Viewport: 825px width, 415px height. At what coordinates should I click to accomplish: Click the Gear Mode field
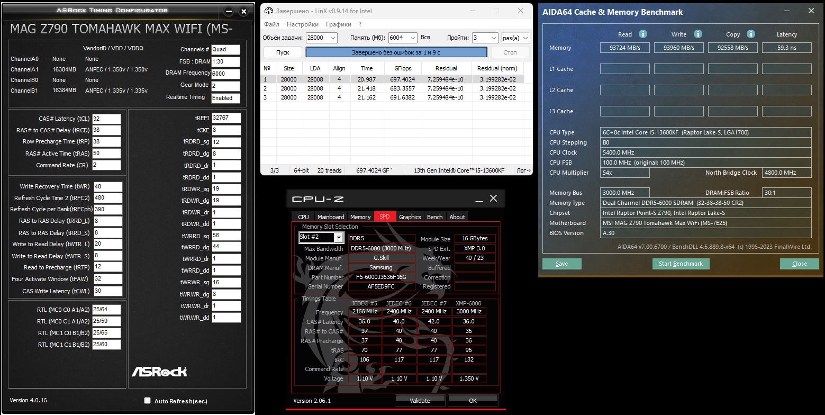225,86
